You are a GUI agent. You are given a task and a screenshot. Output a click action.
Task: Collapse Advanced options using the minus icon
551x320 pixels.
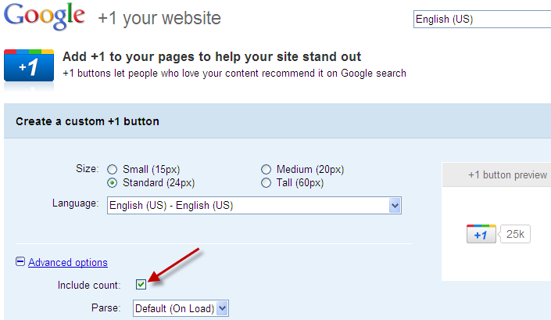[x=20, y=263]
